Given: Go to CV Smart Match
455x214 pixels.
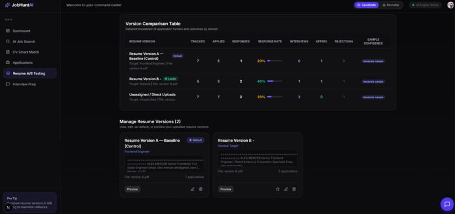Looking at the screenshot, I should [29, 52].
